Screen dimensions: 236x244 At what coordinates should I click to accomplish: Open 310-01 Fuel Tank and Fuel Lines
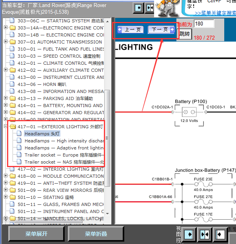pos(61,49)
